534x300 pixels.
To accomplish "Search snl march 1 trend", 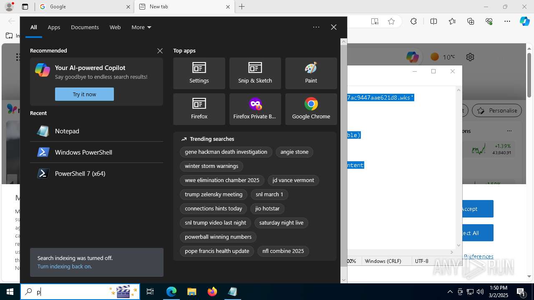I will click(270, 195).
